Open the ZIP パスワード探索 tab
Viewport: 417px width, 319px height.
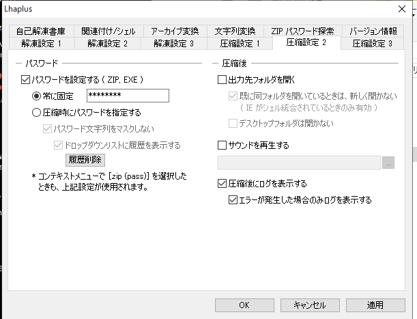click(302, 31)
